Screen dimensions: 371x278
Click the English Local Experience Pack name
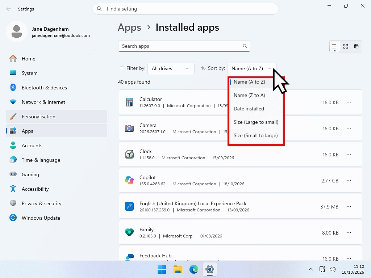point(193,203)
